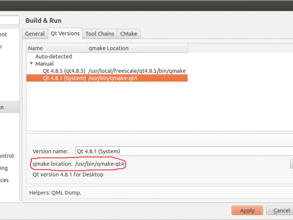This screenshot has width=293, height=220.
Task: Expand the Helpers: QML Dump section
Action: pos(55,193)
